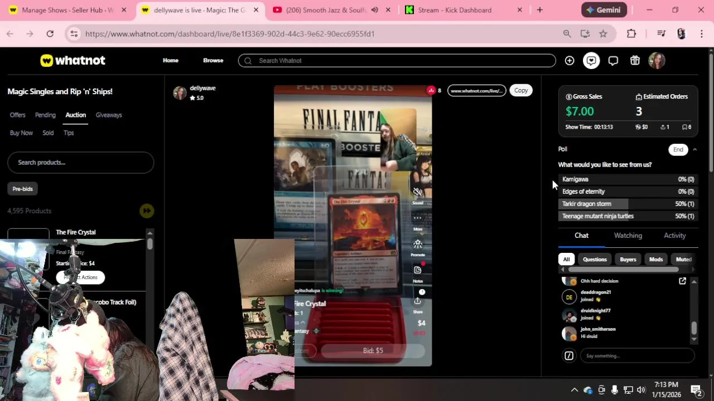The width and height of the screenshot is (714, 401).
Task: Switch to the Activity tab
Action: pos(674,236)
